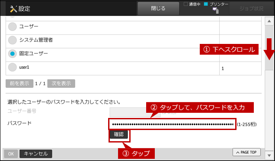Tap the 閉じる button
The image size is (275, 161).
coord(158,8)
